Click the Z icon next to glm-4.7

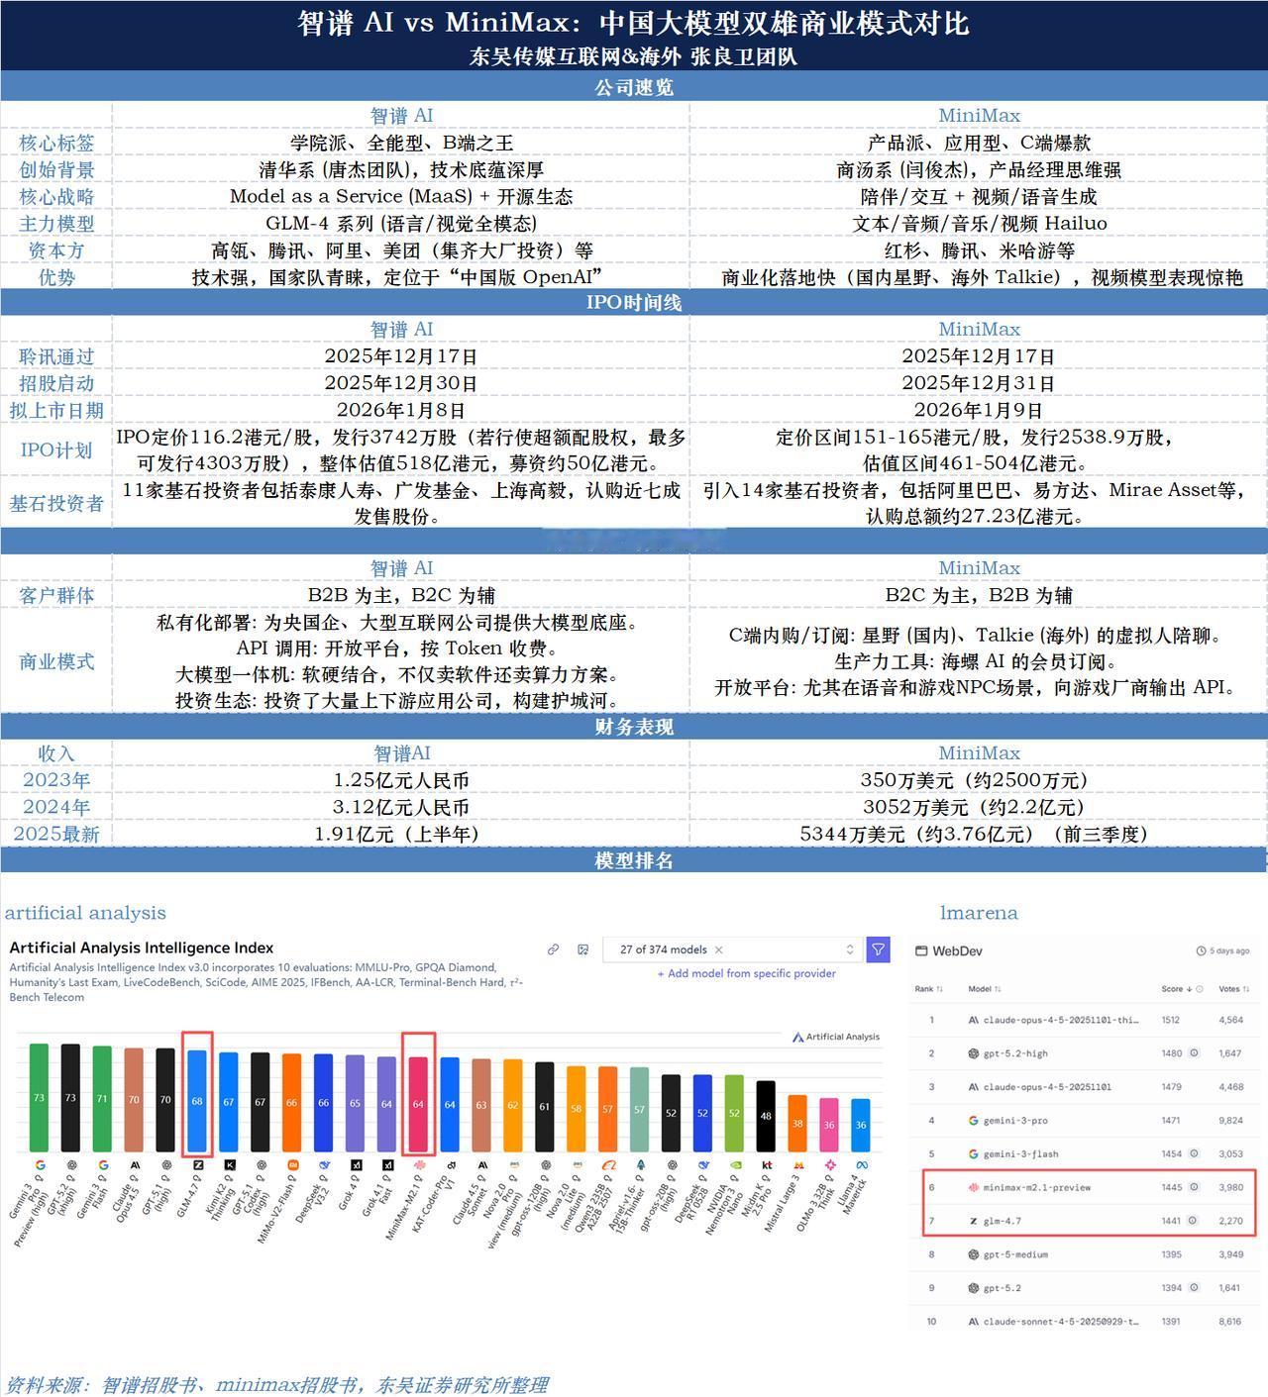(x=974, y=1221)
